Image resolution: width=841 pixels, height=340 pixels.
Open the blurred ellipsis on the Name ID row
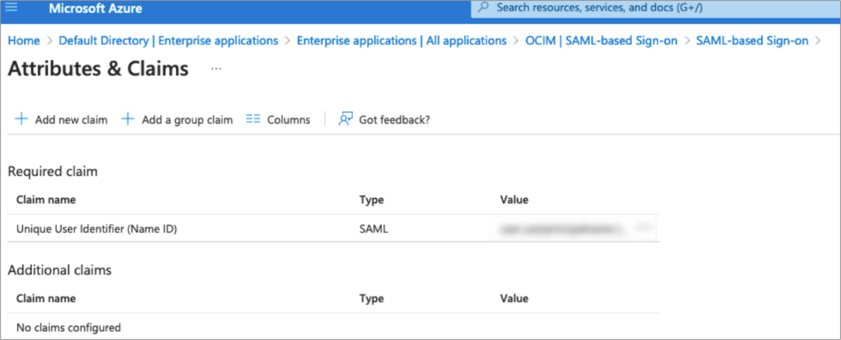click(643, 227)
